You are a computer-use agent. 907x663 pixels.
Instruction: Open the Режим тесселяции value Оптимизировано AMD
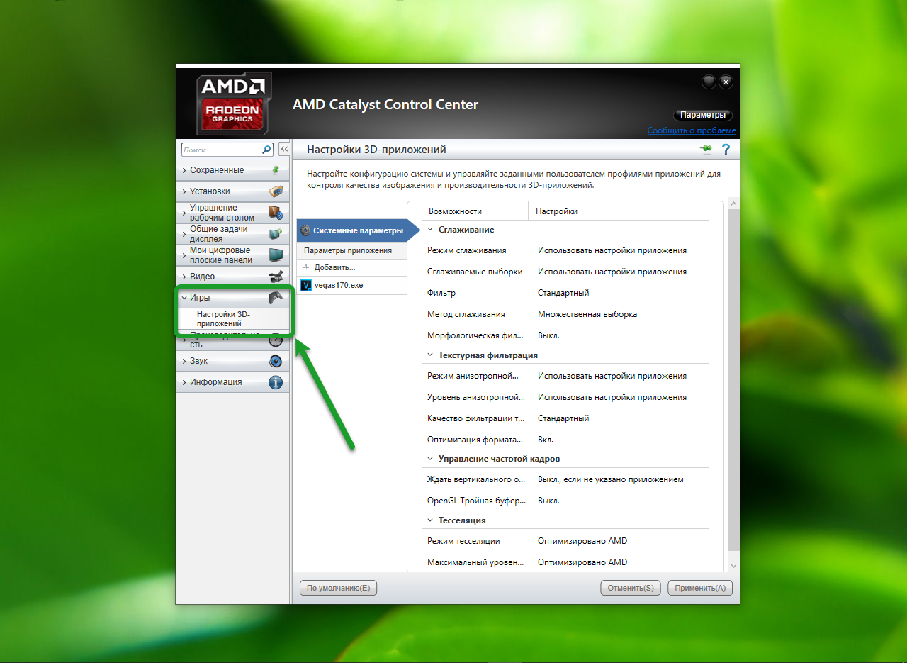pos(582,541)
